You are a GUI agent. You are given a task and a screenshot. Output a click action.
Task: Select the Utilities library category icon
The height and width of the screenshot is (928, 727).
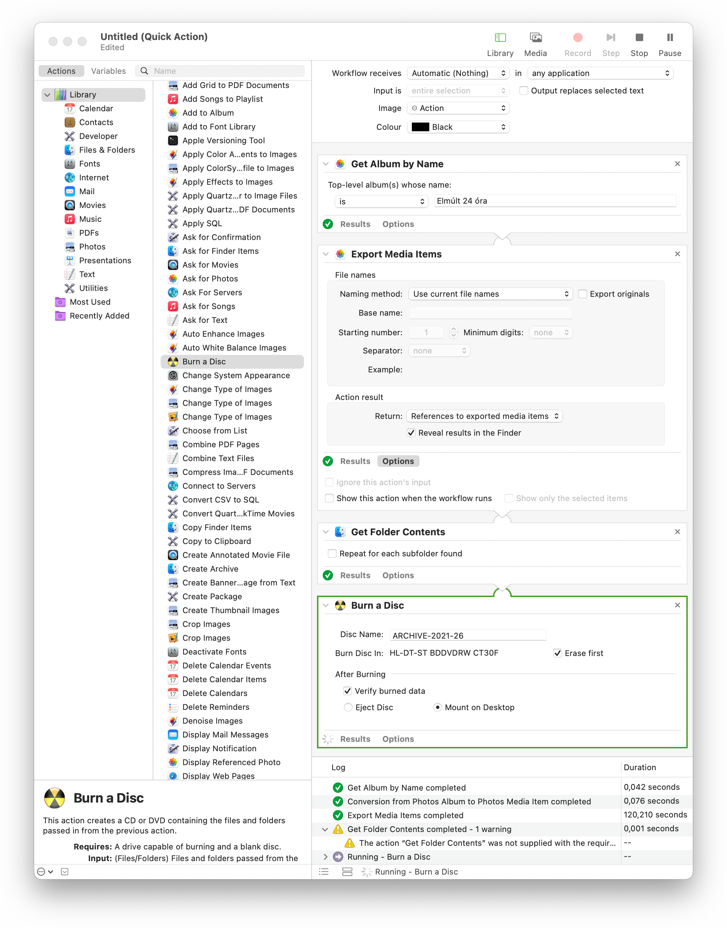pyautogui.click(x=70, y=288)
